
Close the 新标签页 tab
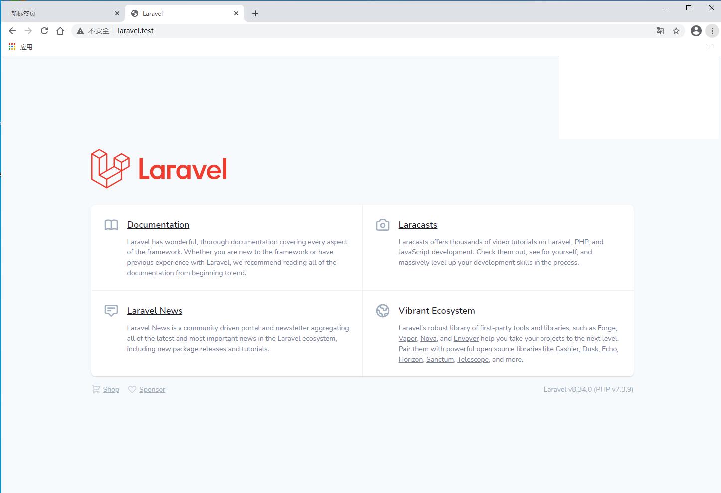pyautogui.click(x=117, y=13)
